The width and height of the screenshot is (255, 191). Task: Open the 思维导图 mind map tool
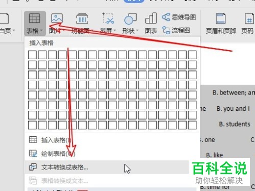click(179, 17)
